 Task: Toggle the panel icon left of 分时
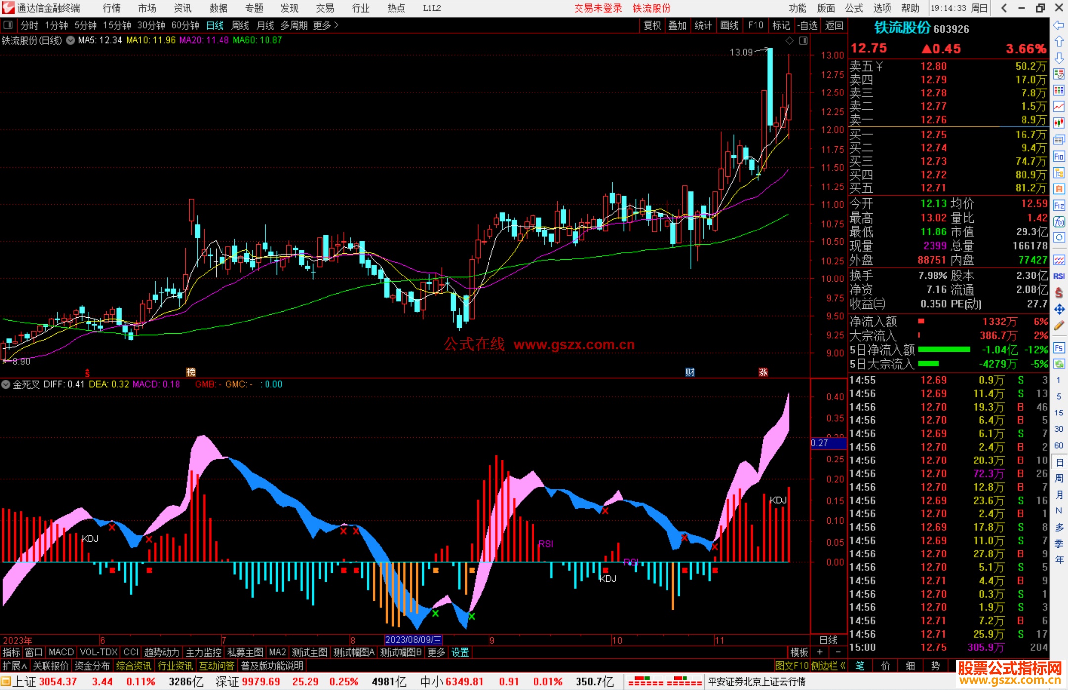tap(8, 25)
